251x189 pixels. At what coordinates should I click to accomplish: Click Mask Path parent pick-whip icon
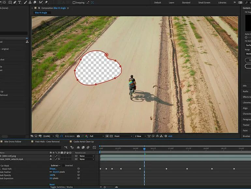(x=79, y=169)
